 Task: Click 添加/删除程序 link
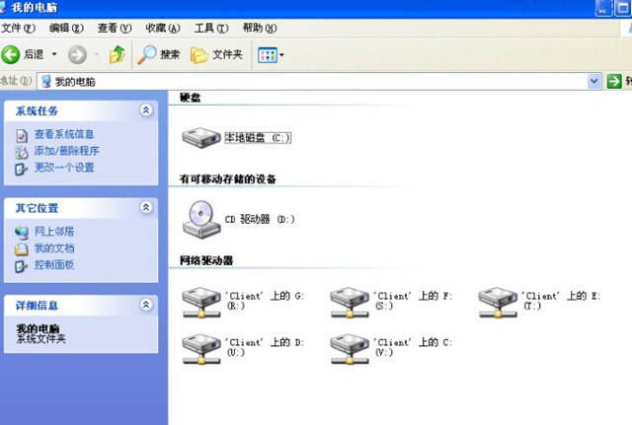pyautogui.click(x=66, y=151)
